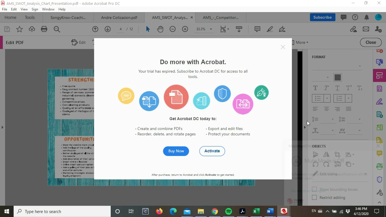Screen dimensions: 386x217
Task: Open Fill & Sign pen tool in sidebar
Action: pos(379,102)
